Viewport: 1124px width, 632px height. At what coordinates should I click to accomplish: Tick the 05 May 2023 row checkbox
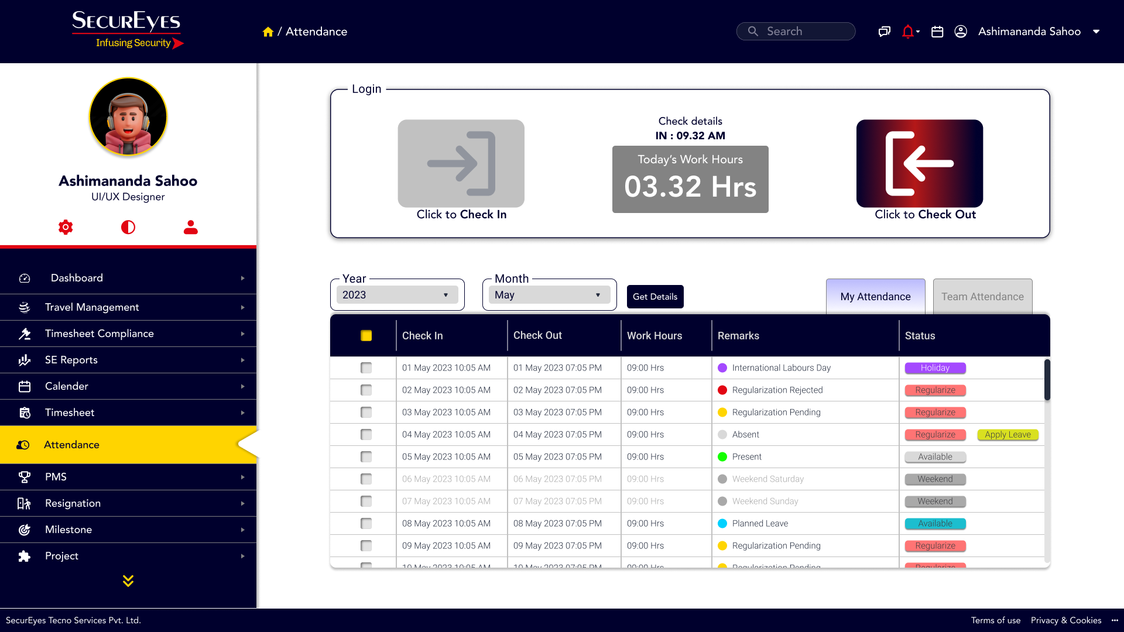pos(366,457)
